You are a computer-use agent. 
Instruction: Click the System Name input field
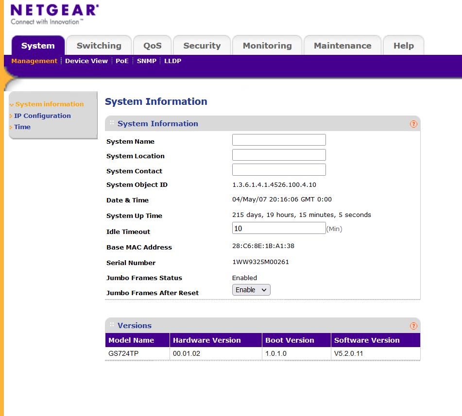(279, 140)
